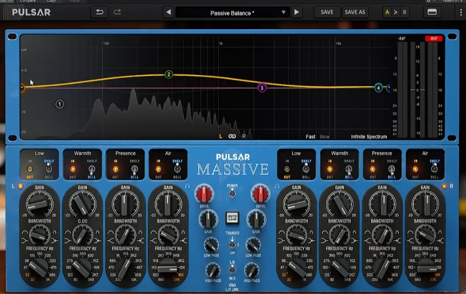
Task: Flip the left channel Low Shelf/Bell switch
Action: (x=49, y=169)
